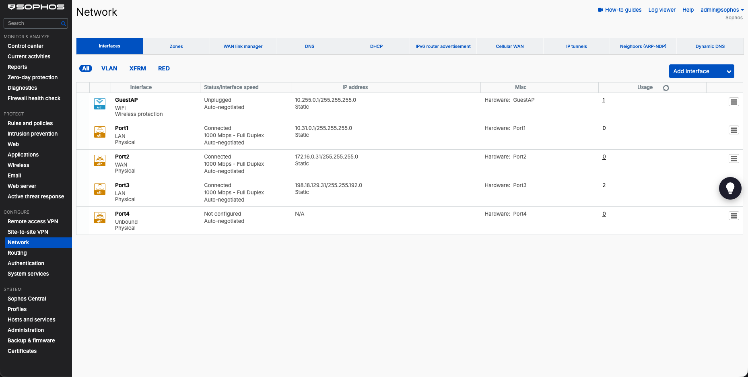
Task: Click the GuestAP wifi interface icon
Action: (100, 104)
